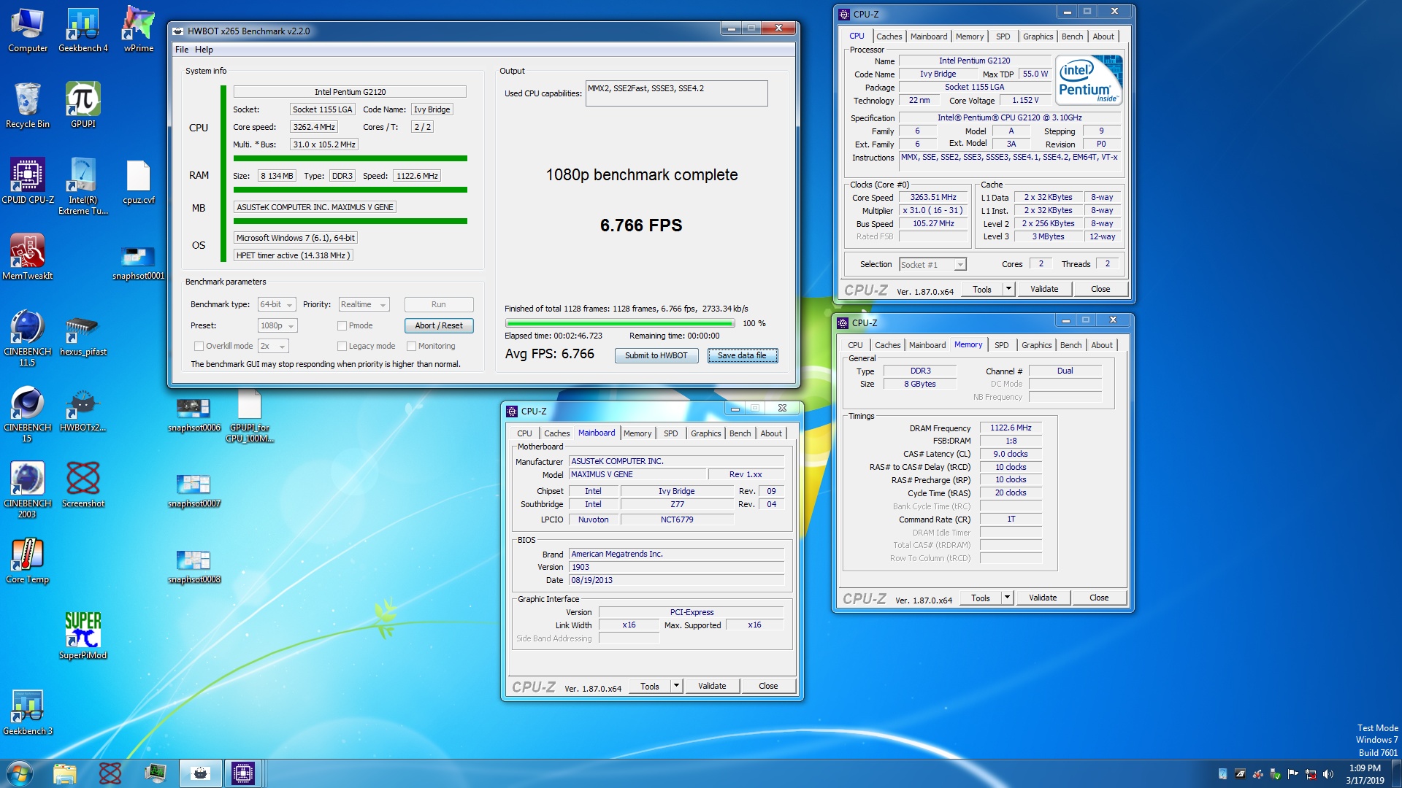
Task: Click the benchmark progress bar
Action: click(x=620, y=323)
